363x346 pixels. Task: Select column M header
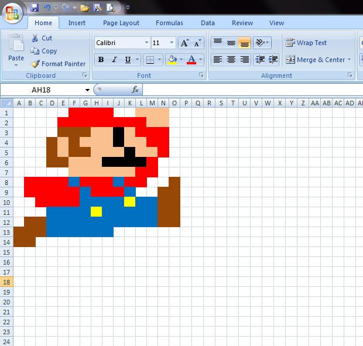(152, 103)
